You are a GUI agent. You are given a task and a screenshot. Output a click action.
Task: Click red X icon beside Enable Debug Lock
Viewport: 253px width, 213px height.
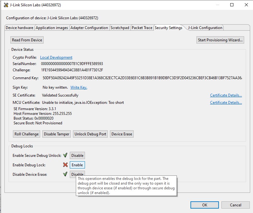click(65, 165)
